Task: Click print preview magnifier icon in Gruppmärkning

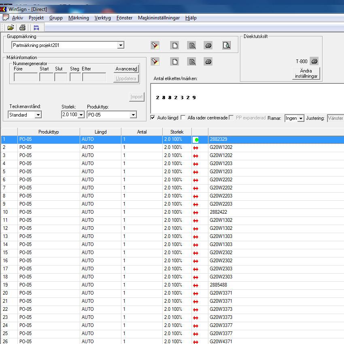Action: pos(226,45)
